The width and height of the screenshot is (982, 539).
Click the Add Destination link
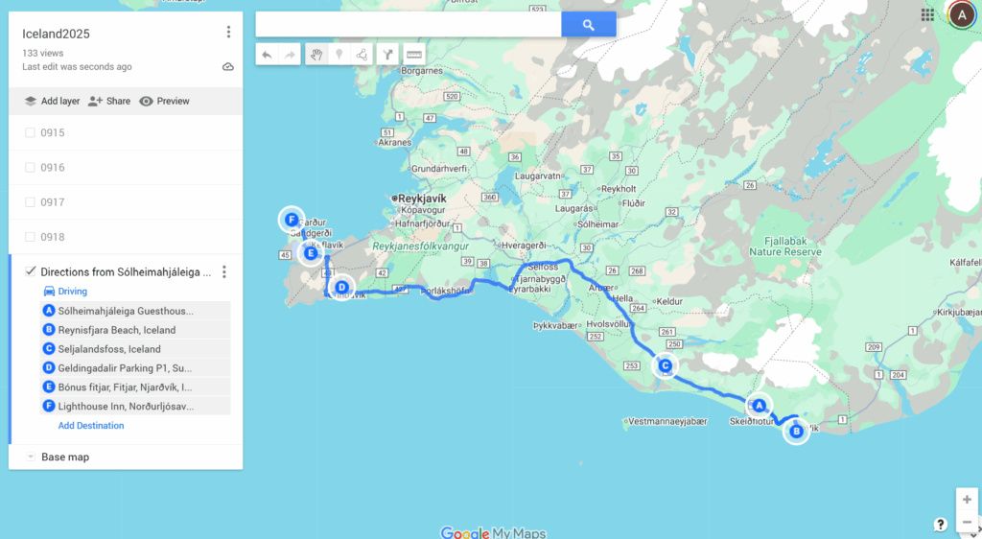91,426
